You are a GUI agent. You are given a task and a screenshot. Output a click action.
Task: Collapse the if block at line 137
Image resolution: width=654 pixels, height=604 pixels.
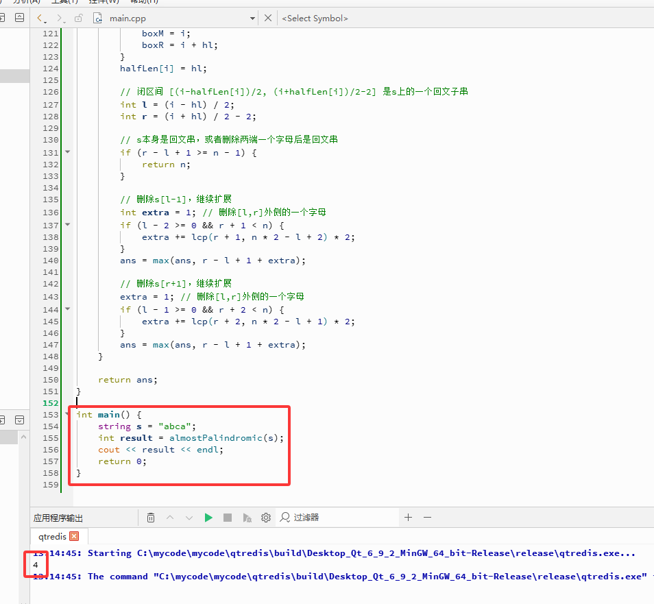tap(68, 225)
